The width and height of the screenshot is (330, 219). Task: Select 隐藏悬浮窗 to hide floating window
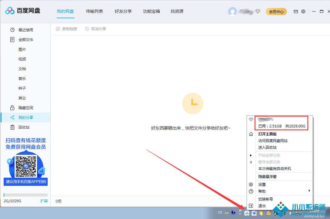click(267, 177)
